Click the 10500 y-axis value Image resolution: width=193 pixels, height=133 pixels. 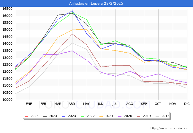tap(7, 93)
